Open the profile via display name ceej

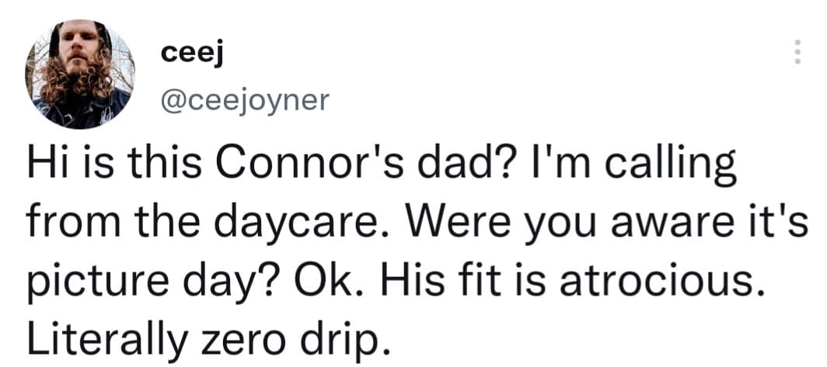[192, 53]
